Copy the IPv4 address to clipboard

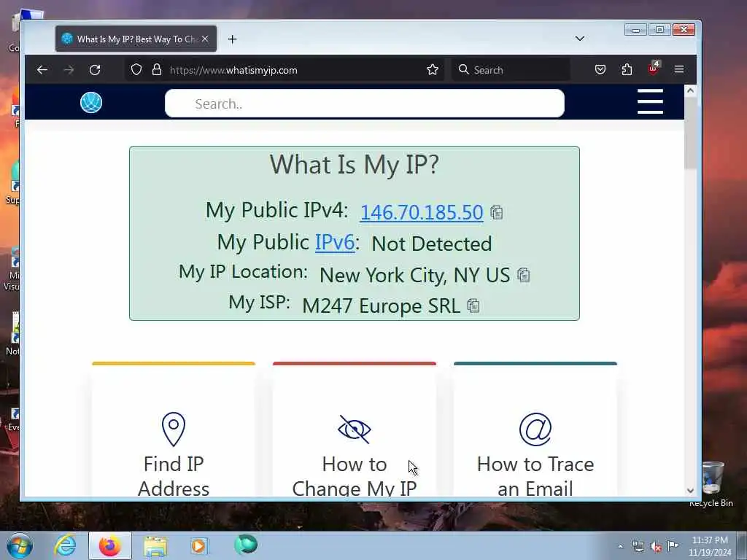tap(496, 212)
